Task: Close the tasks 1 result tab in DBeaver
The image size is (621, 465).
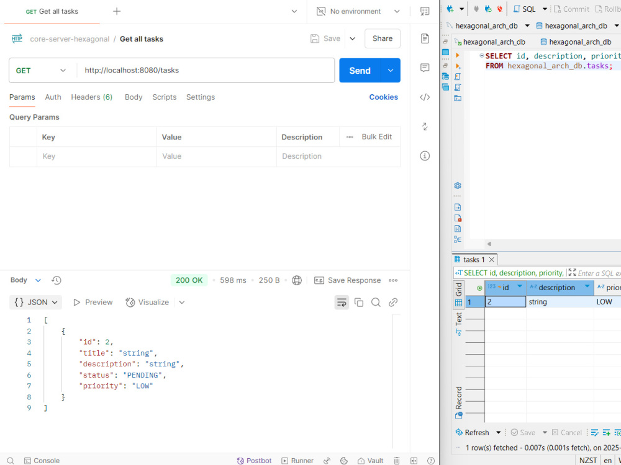Action: tap(491, 260)
